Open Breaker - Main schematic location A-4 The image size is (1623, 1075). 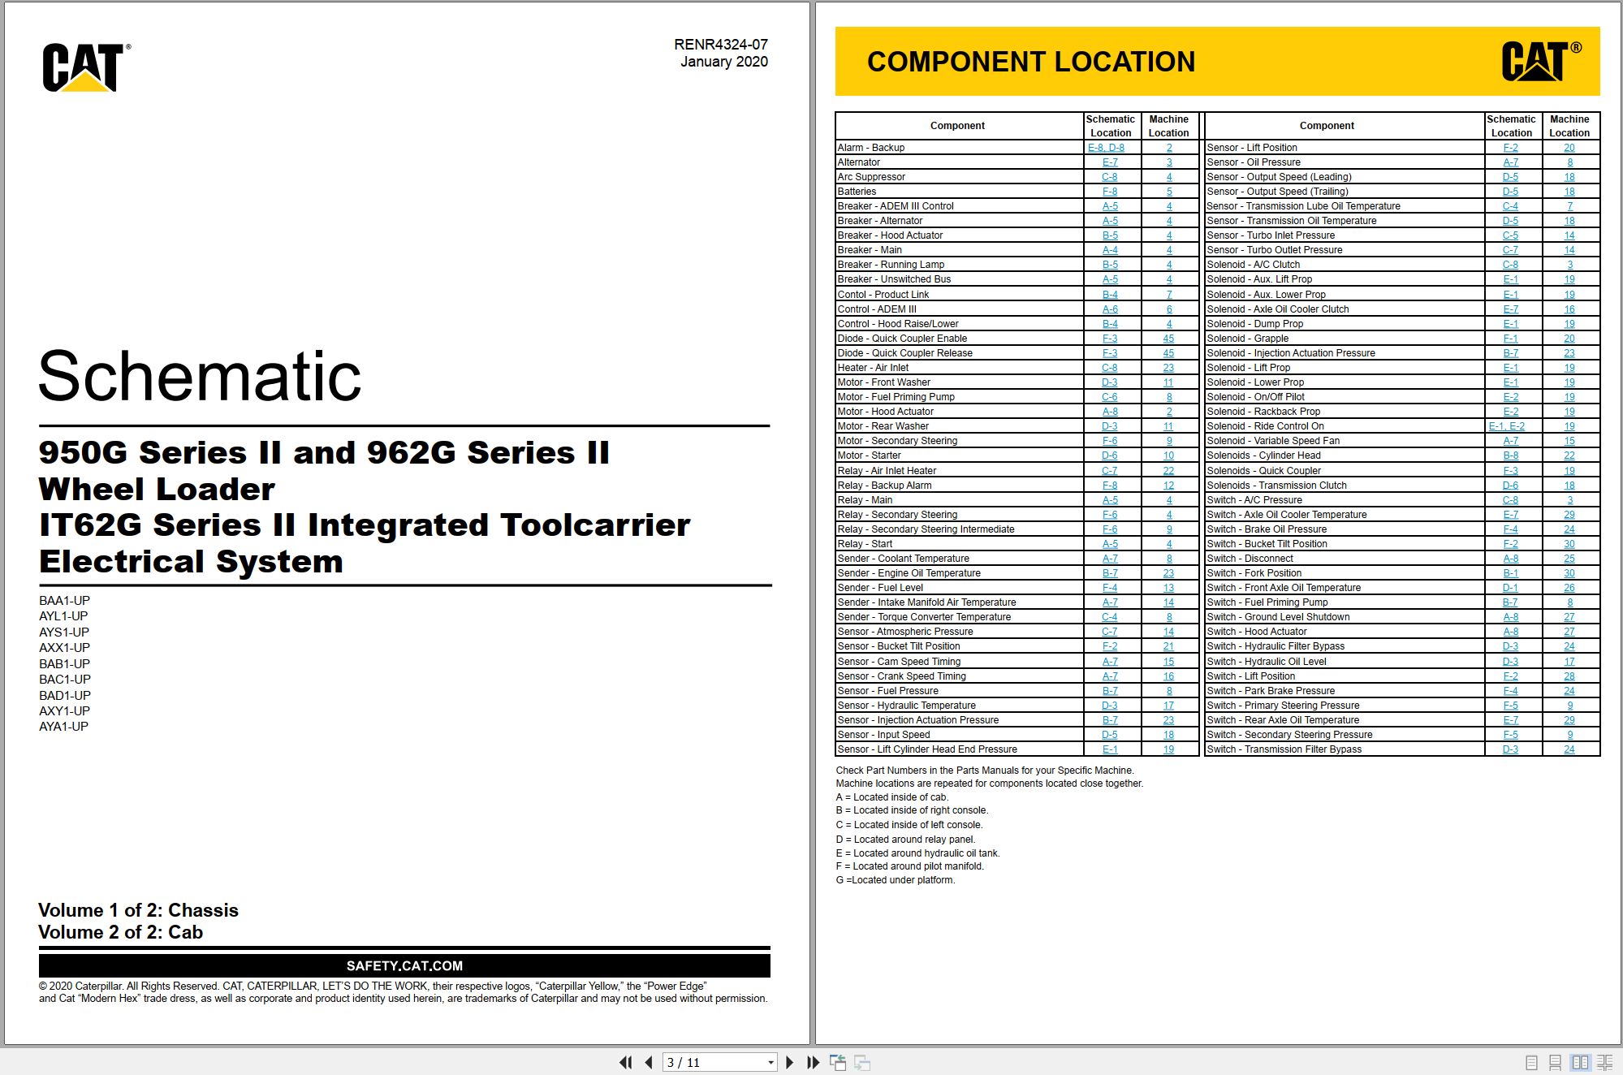(1110, 250)
